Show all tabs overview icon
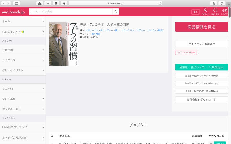Image resolution: width=231 pixels, height=144 pixels. tap(221, 3)
